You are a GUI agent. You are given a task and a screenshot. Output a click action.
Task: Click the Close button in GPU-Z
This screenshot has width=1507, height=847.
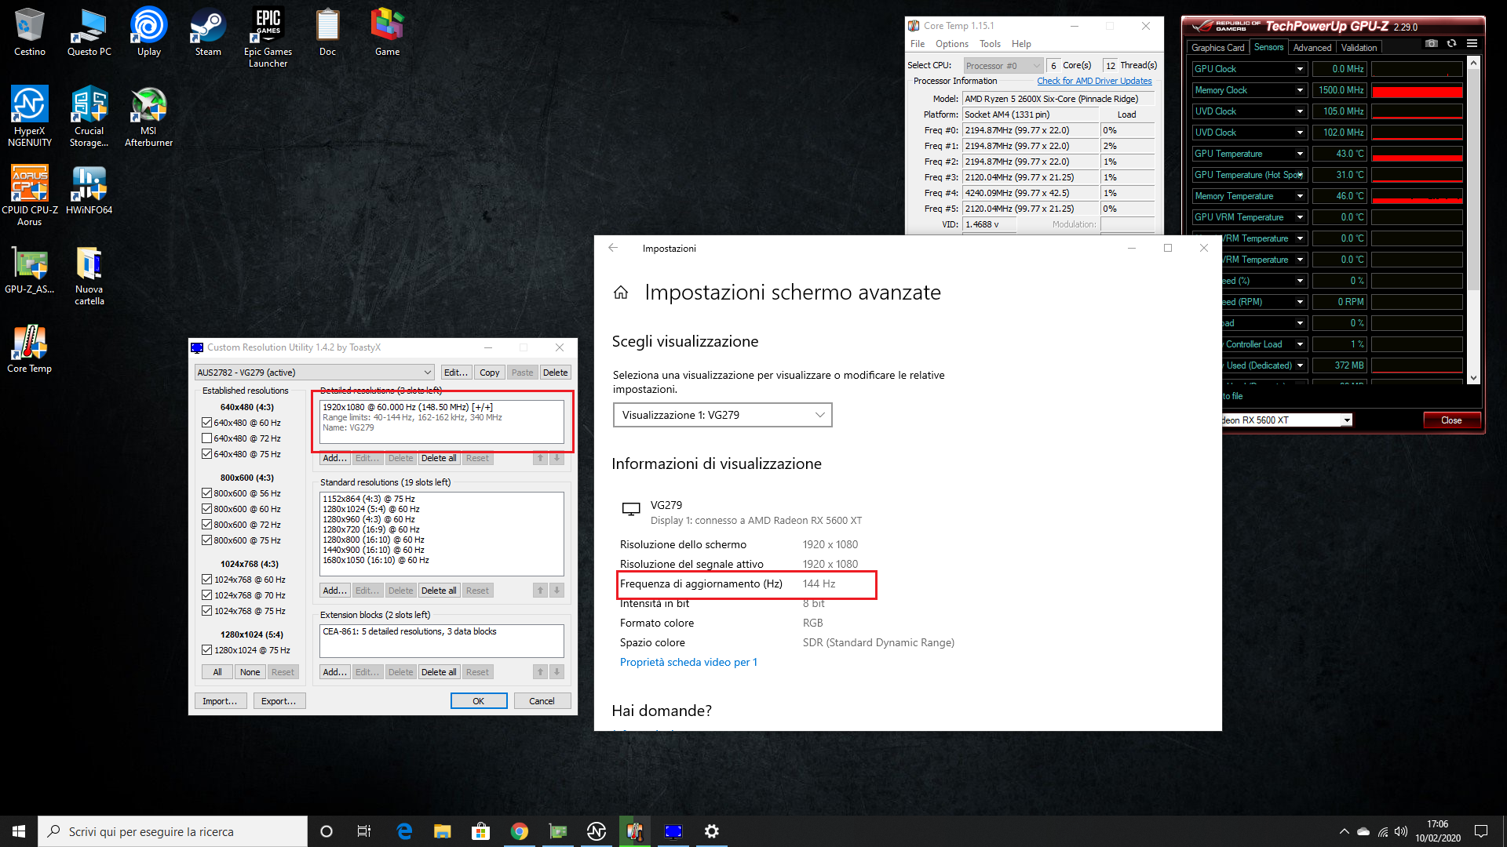[1451, 420]
